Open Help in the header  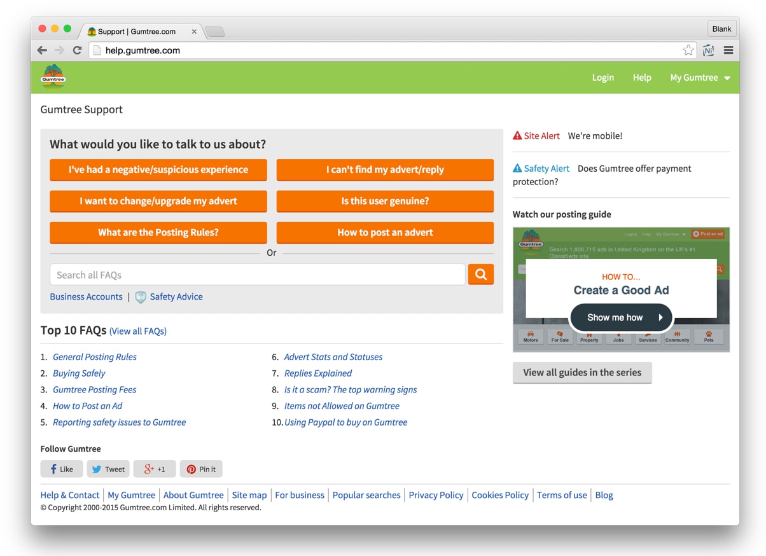click(642, 78)
